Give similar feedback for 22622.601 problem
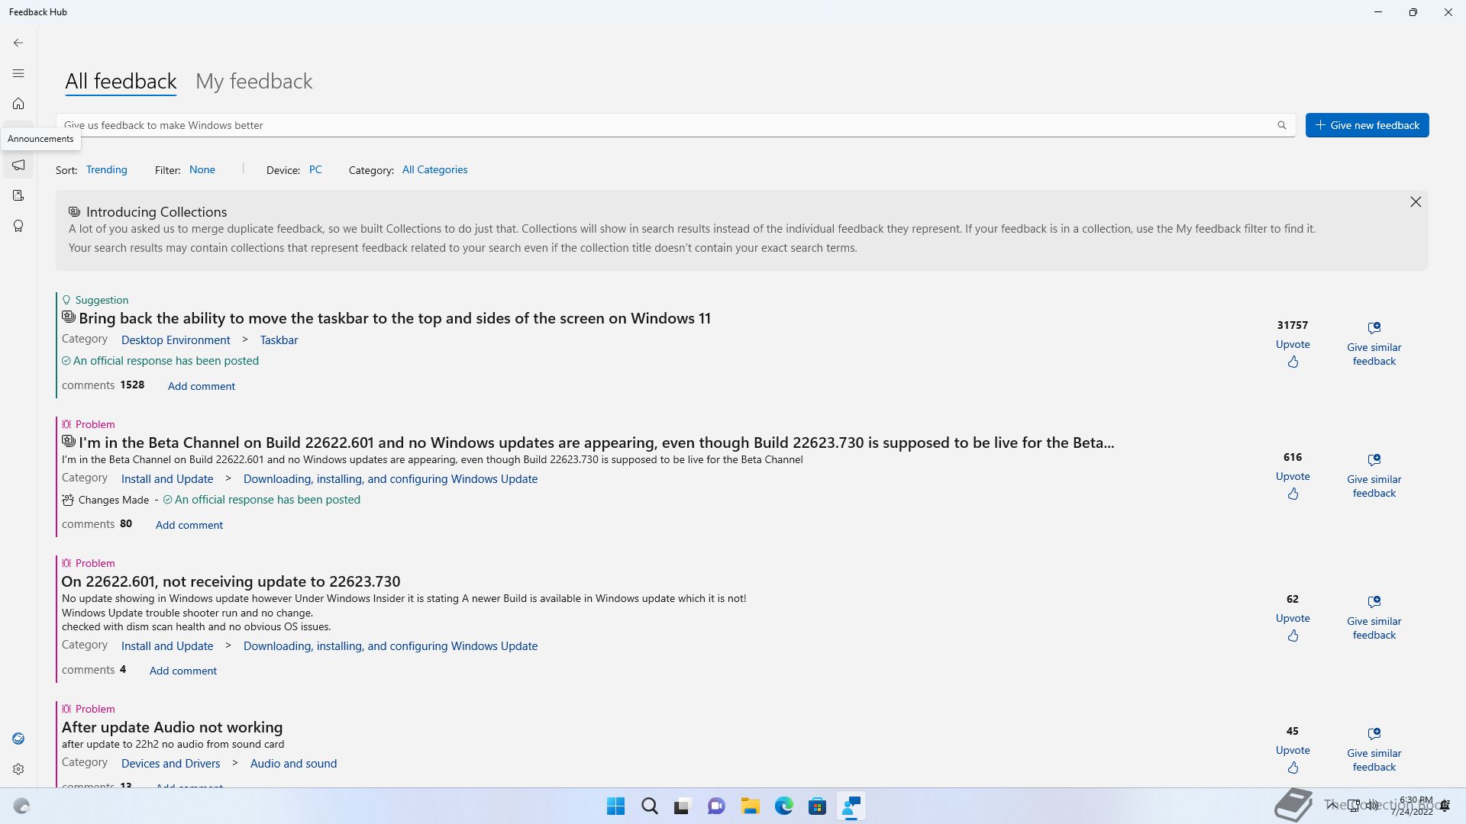1466x824 pixels. tap(1374, 618)
